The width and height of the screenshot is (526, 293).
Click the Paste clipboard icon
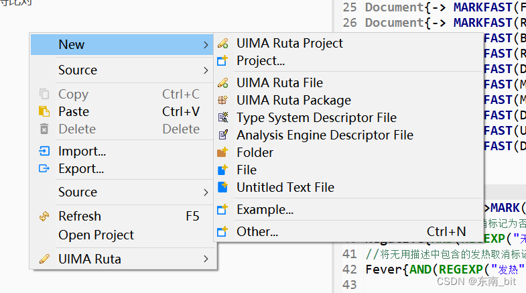[44, 112]
